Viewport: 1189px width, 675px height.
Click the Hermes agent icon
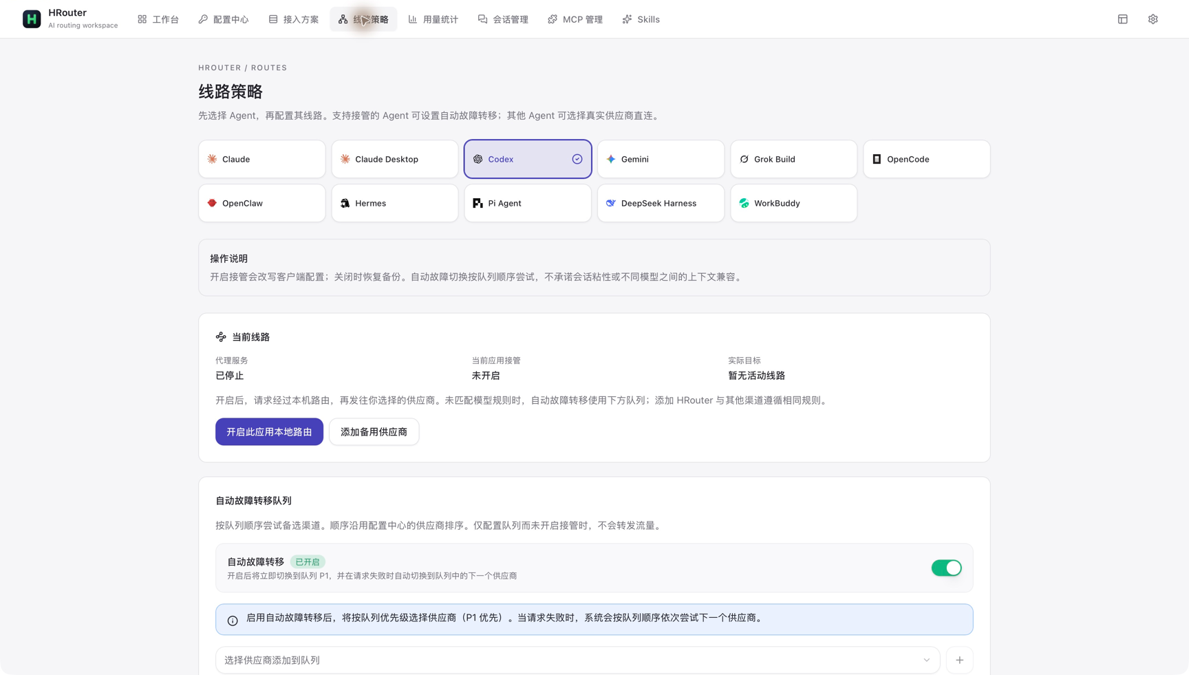[x=345, y=203]
